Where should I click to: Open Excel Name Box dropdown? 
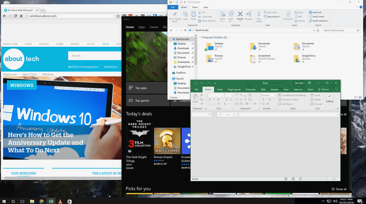tap(209, 114)
